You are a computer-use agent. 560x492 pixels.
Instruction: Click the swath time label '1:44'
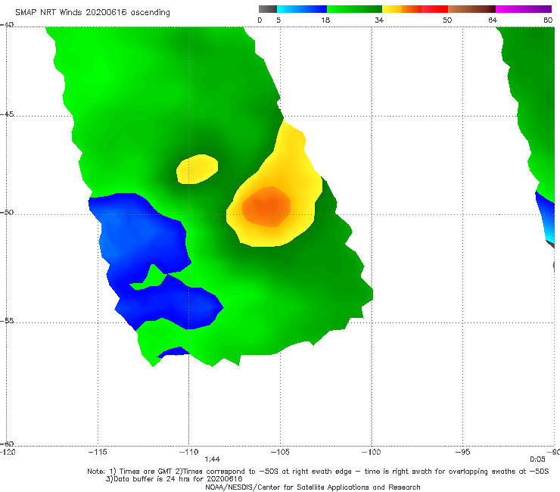coord(212,459)
